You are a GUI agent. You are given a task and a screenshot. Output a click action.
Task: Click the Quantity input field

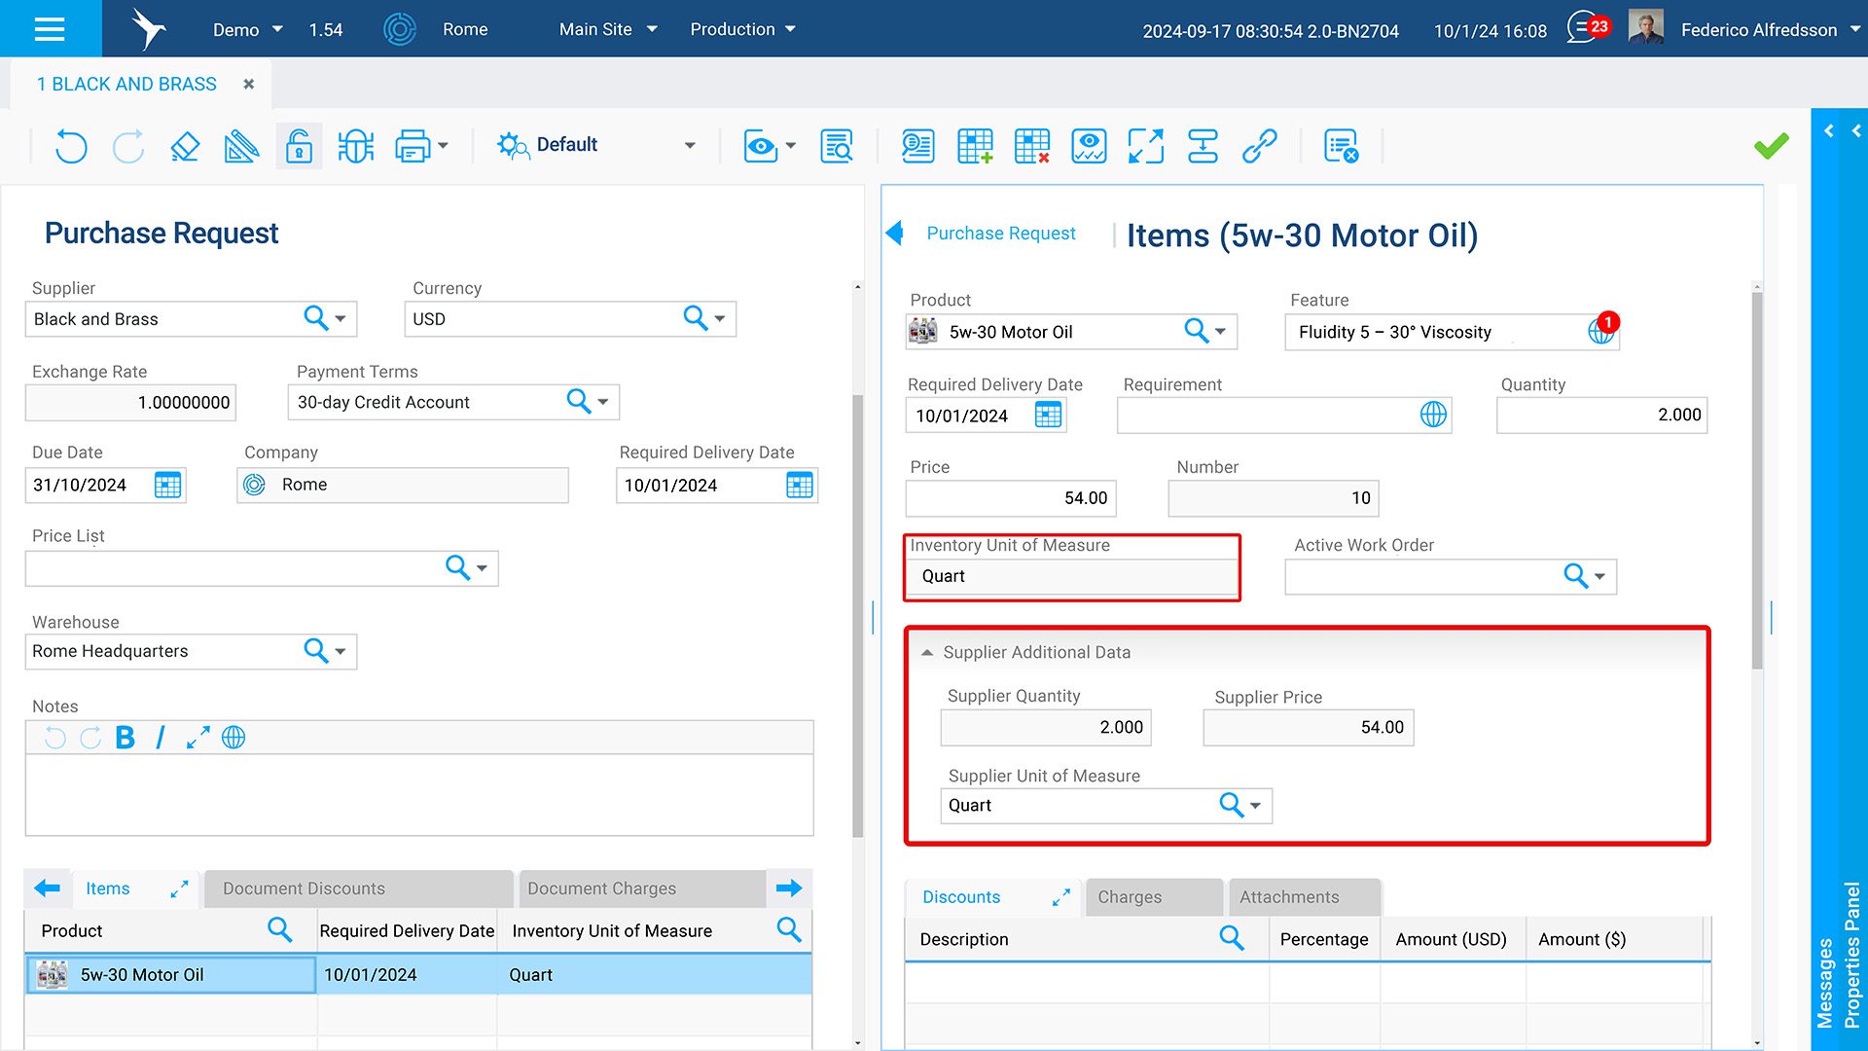point(1601,416)
